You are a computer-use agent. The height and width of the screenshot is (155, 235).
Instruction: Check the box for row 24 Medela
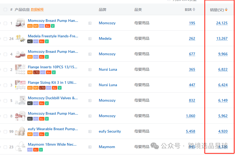[5, 39]
